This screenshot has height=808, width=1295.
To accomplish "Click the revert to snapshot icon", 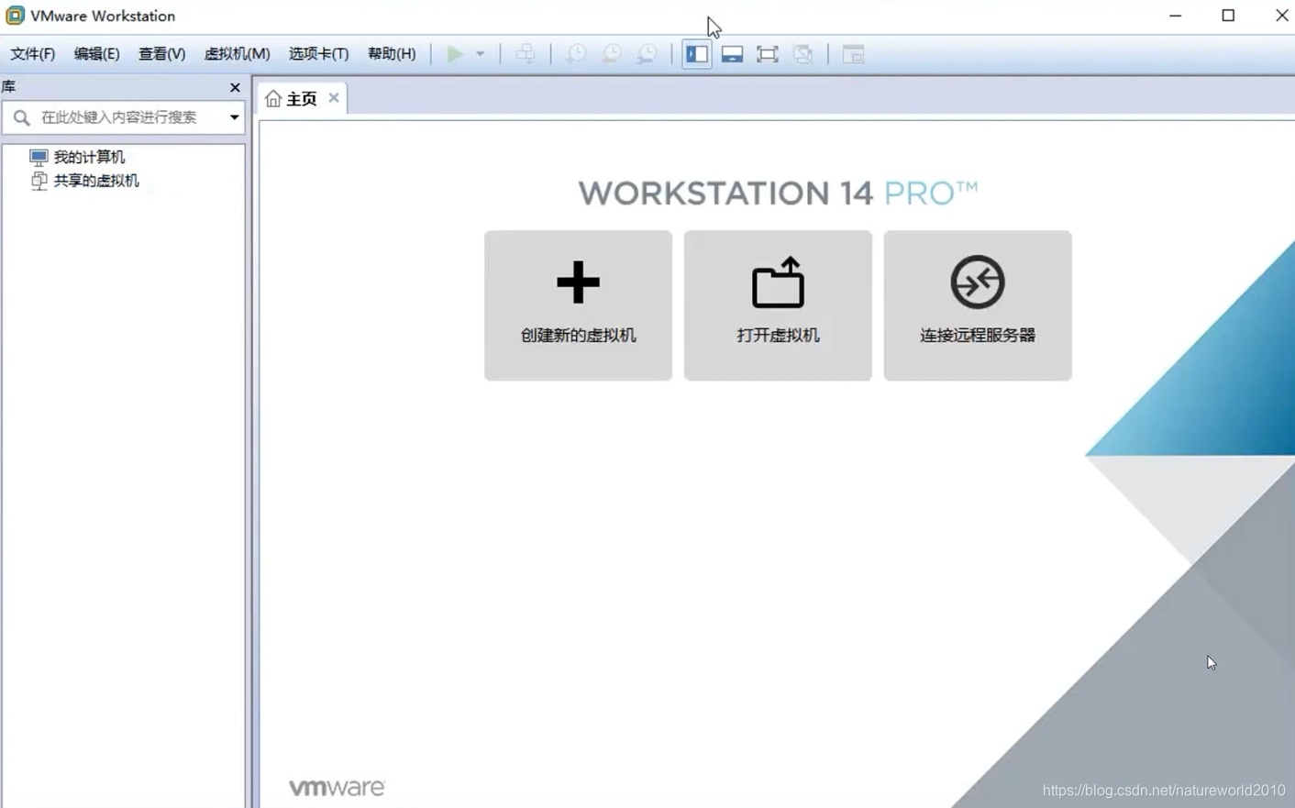I will [612, 54].
